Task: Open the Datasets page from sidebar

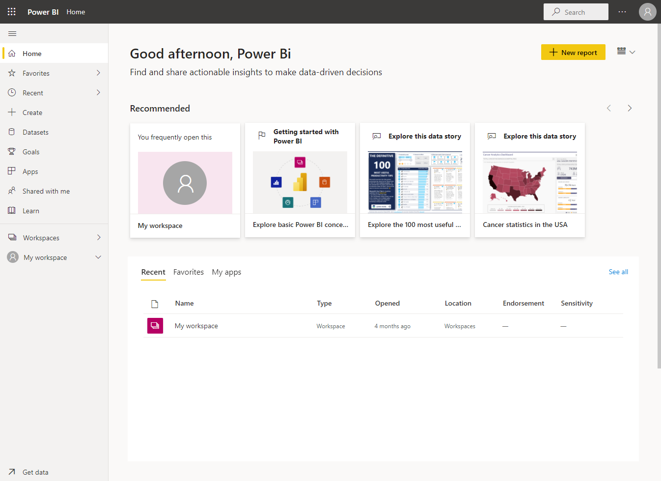Action: point(35,132)
